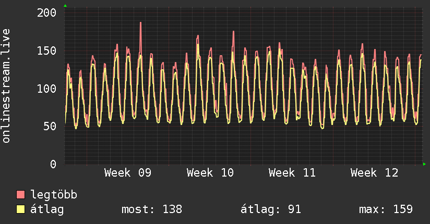
Task: Select the Week 10 axis label
Action: pos(210,173)
